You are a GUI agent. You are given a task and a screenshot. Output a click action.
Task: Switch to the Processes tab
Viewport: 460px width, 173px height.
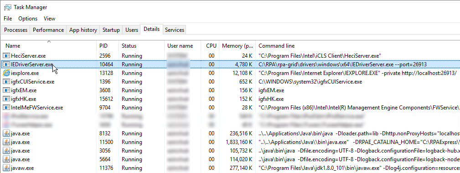click(16, 30)
